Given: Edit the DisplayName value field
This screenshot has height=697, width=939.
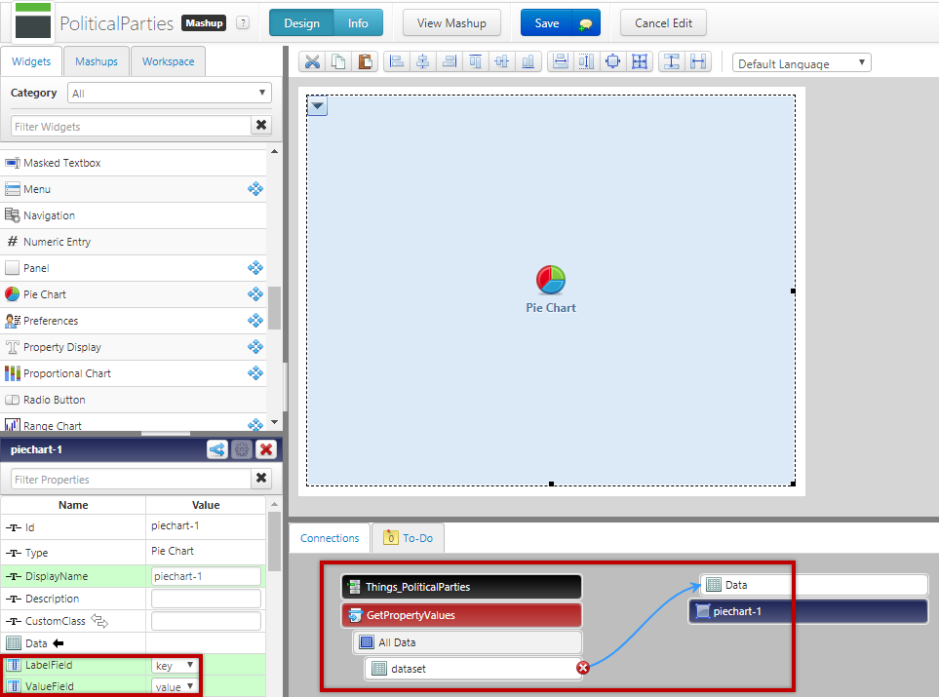Looking at the screenshot, I should pos(206,576).
